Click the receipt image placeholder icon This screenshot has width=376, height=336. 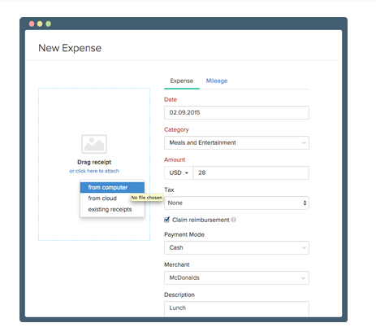[x=94, y=144]
